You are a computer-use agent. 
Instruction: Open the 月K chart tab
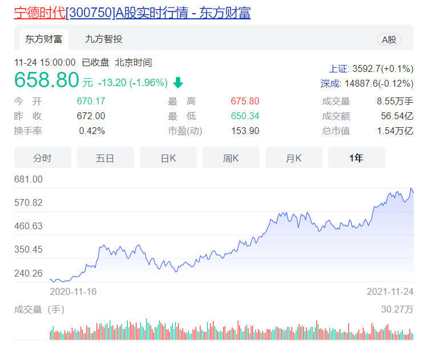pos(294,158)
